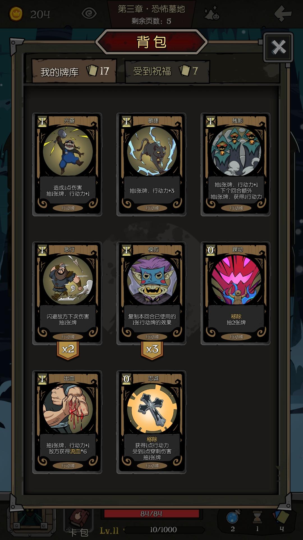Select the 躁动 zero-cost card
This screenshot has height=540, width=303.
pyautogui.click(x=236, y=293)
